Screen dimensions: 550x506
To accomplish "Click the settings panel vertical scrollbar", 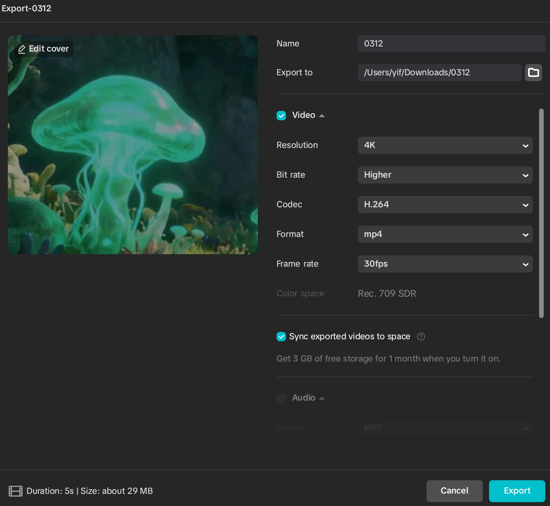I will tap(541, 213).
